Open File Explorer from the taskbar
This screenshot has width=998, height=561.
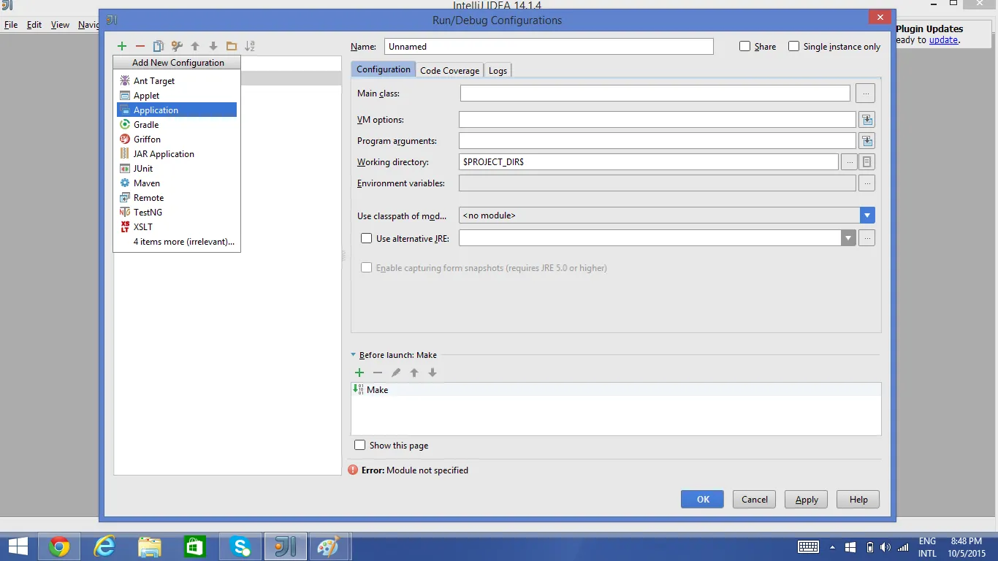coord(150,546)
